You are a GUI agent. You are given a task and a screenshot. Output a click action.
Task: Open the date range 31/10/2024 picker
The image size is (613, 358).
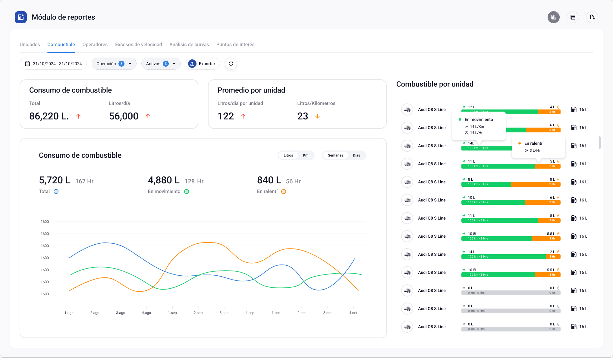click(57, 64)
